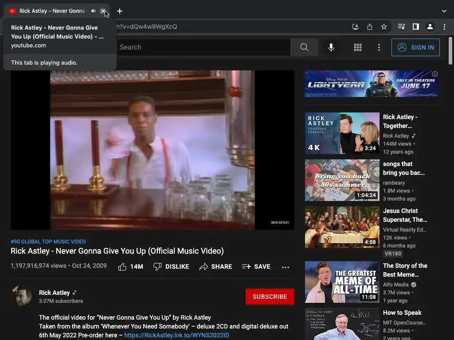454x340 pixels.
Task: Share this page from the address bar
Action: 369,27
